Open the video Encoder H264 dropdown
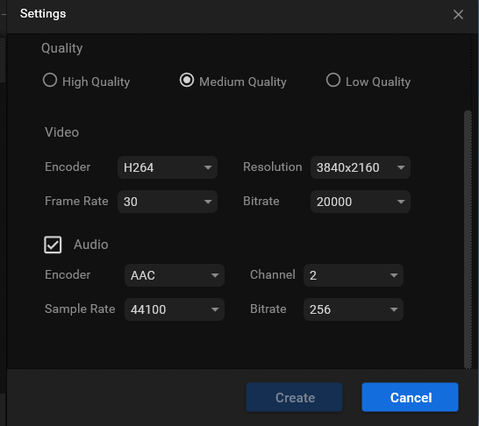 point(168,167)
